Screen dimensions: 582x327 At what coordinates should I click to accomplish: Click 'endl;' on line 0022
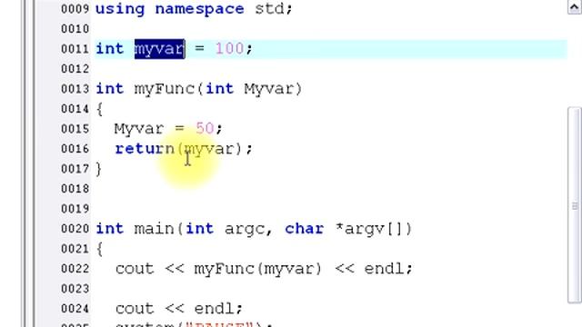point(388,269)
